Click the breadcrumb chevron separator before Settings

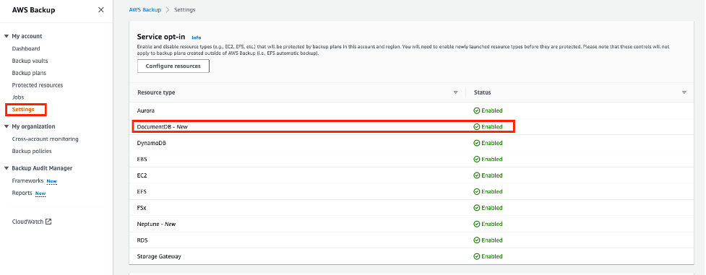[168, 10]
